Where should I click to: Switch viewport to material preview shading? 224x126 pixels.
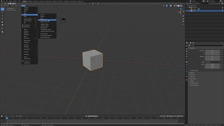tap(180, 6)
